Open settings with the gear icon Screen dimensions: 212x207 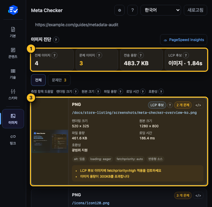coord(119,10)
